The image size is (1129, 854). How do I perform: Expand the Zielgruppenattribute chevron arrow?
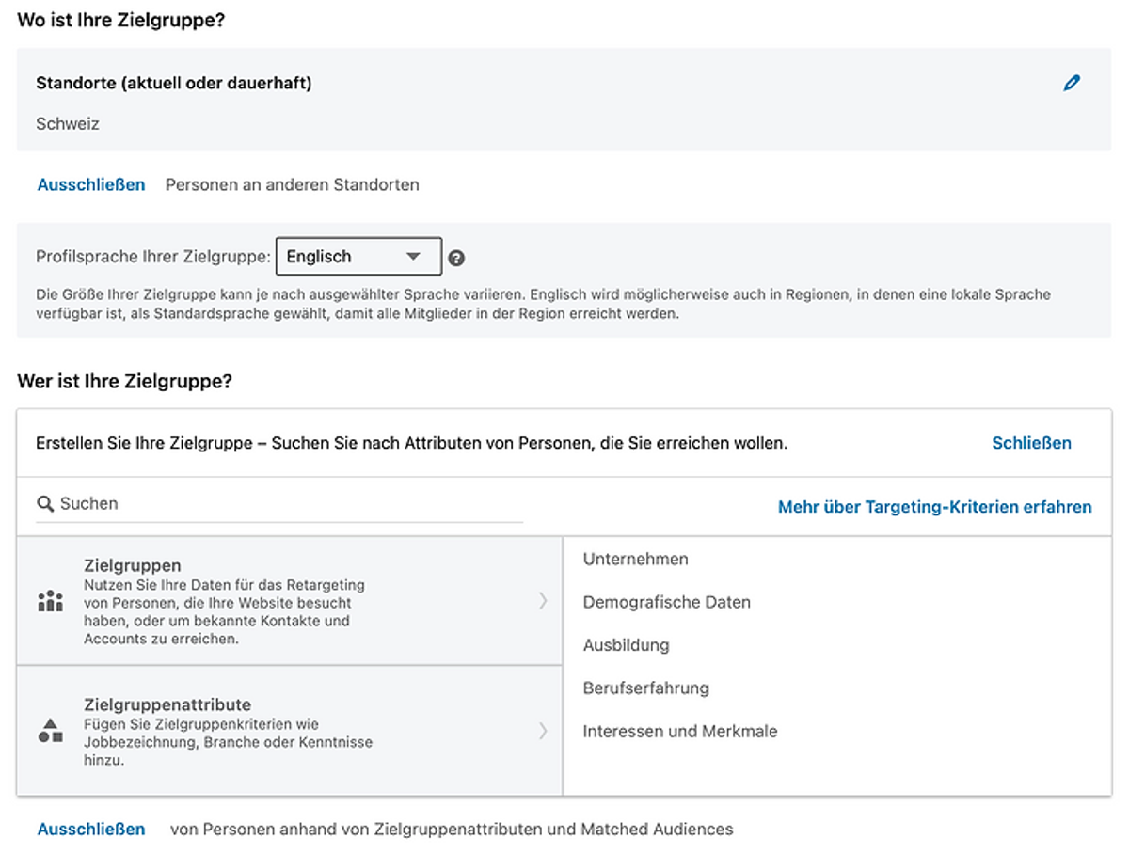(x=543, y=731)
